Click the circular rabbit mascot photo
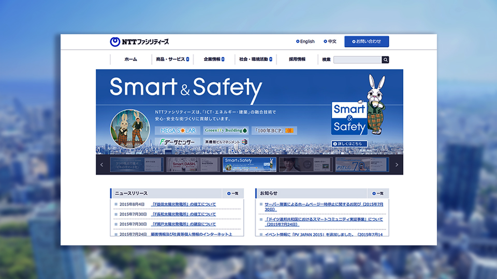Image resolution: width=497 pixels, height=279 pixels. (x=130, y=129)
